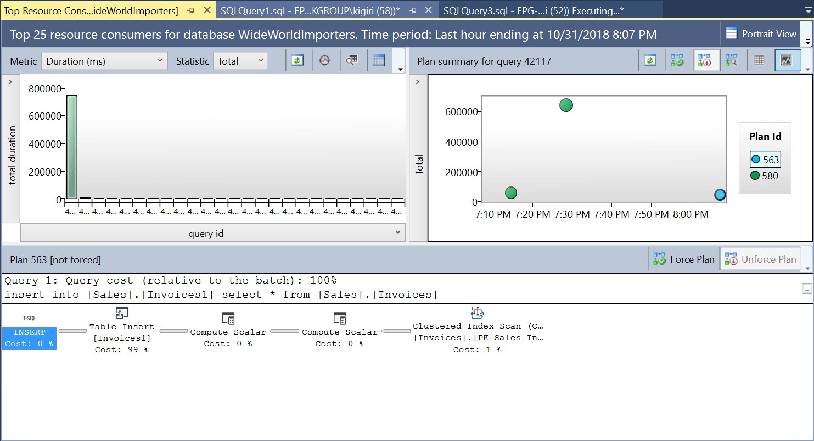
Task: Click the Portrait View layout icon
Action: pyautogui.click(x=731, y=34)
